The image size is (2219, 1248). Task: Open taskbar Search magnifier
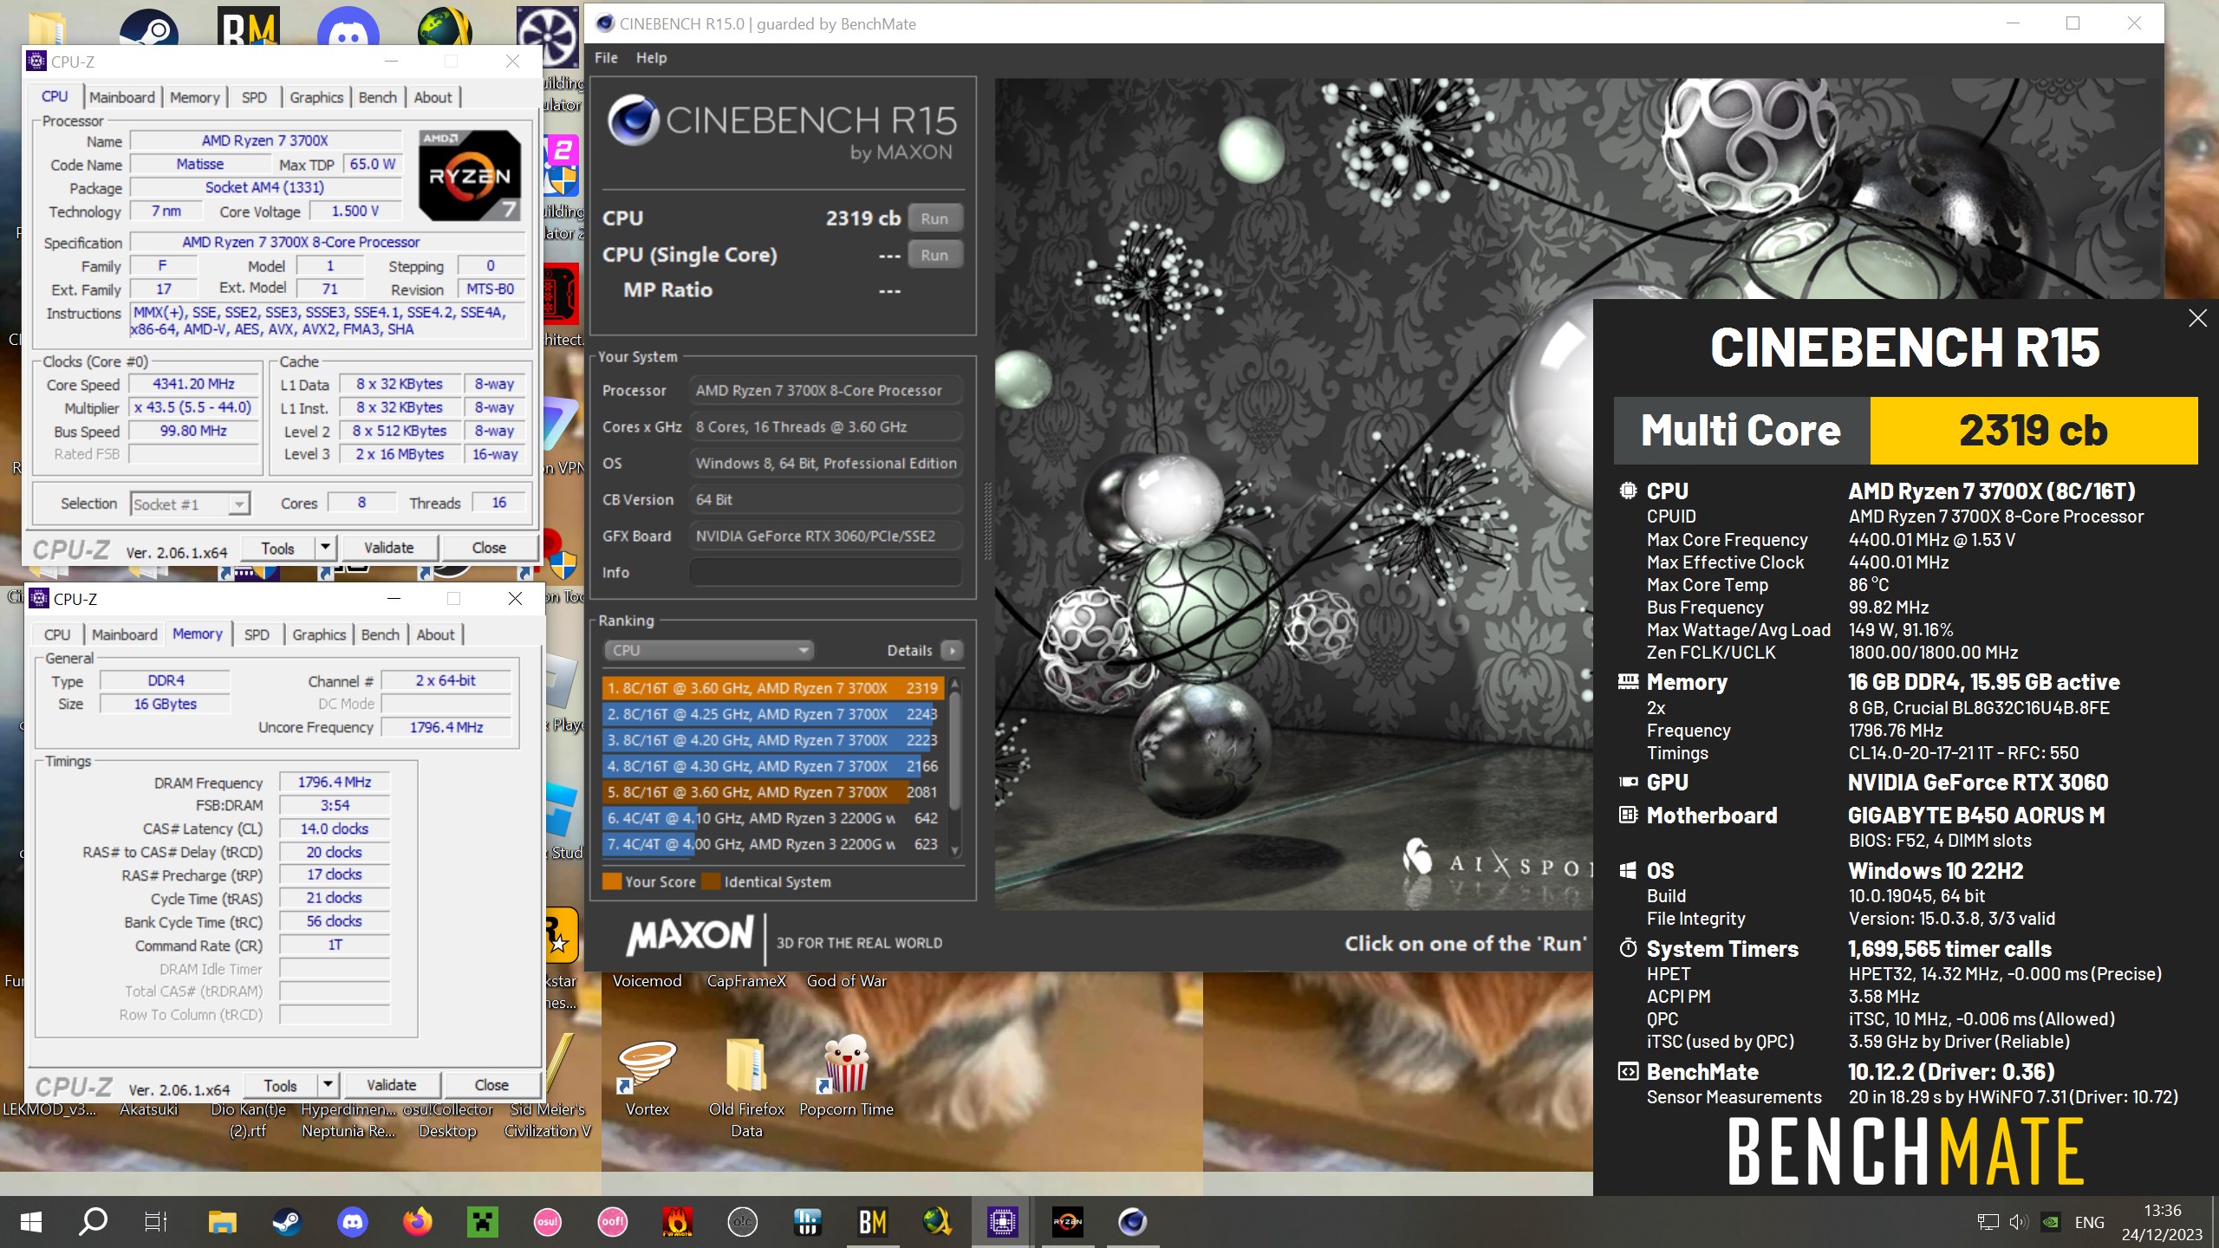click(x=93, y=1222)
